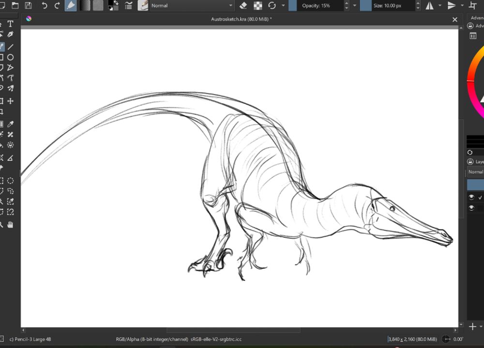Expand vertical mirror options dropdown

click(x=462, y=5)
